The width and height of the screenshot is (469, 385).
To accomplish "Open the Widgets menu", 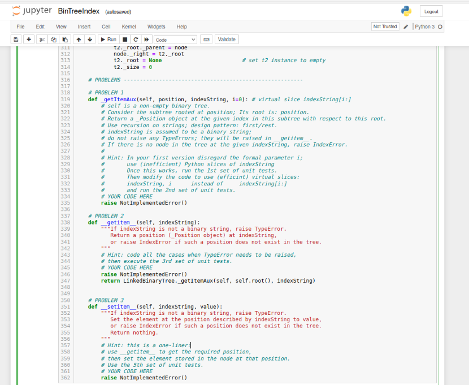I will [156, 27].
